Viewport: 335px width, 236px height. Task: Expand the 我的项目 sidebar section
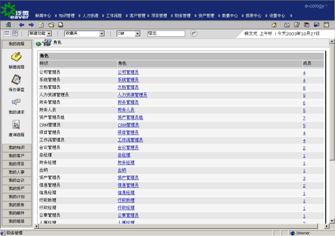(x=16, y=164)
